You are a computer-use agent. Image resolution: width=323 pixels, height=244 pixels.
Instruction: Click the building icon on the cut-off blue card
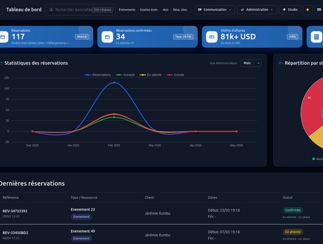click(x=317, y=37)
